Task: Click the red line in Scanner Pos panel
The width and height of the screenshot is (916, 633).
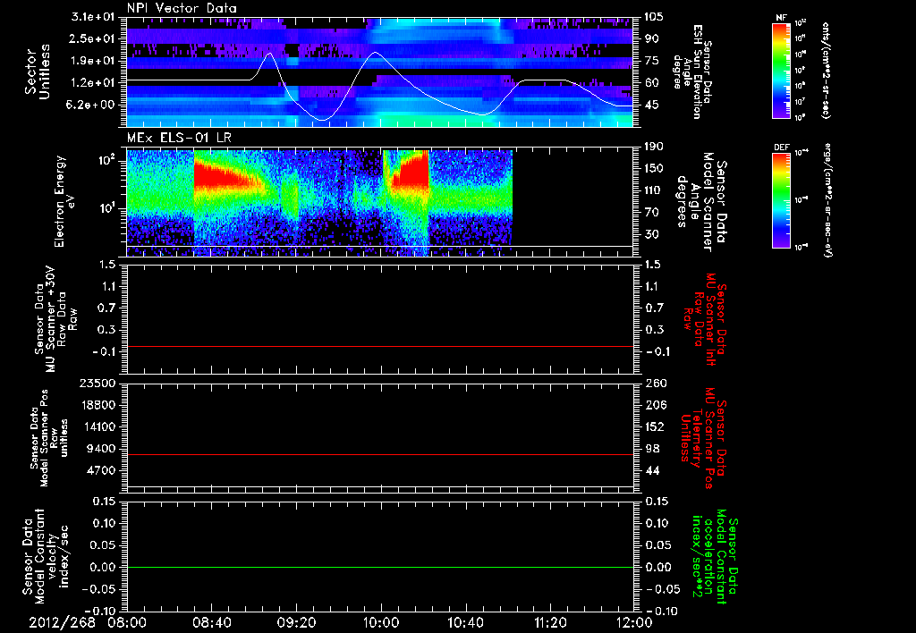Action: tap(380, 454)
